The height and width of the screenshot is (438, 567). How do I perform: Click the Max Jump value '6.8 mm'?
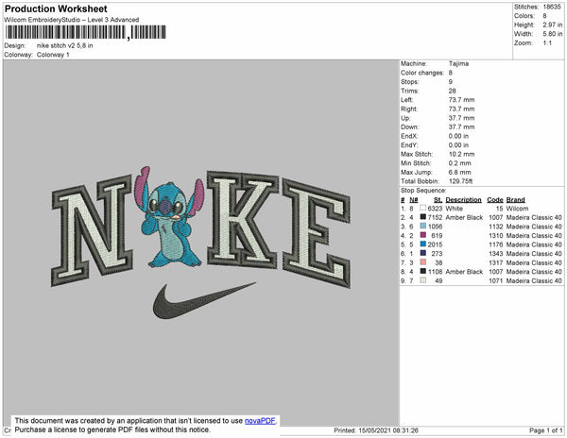tap(460, 172)
